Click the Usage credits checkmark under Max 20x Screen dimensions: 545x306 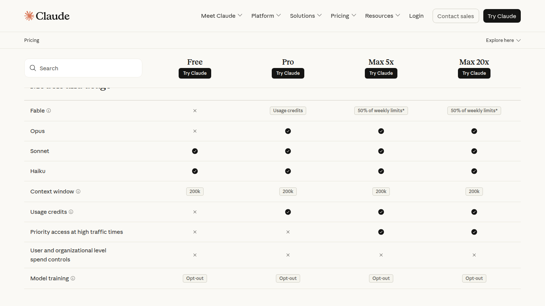(x=474, y=212)
